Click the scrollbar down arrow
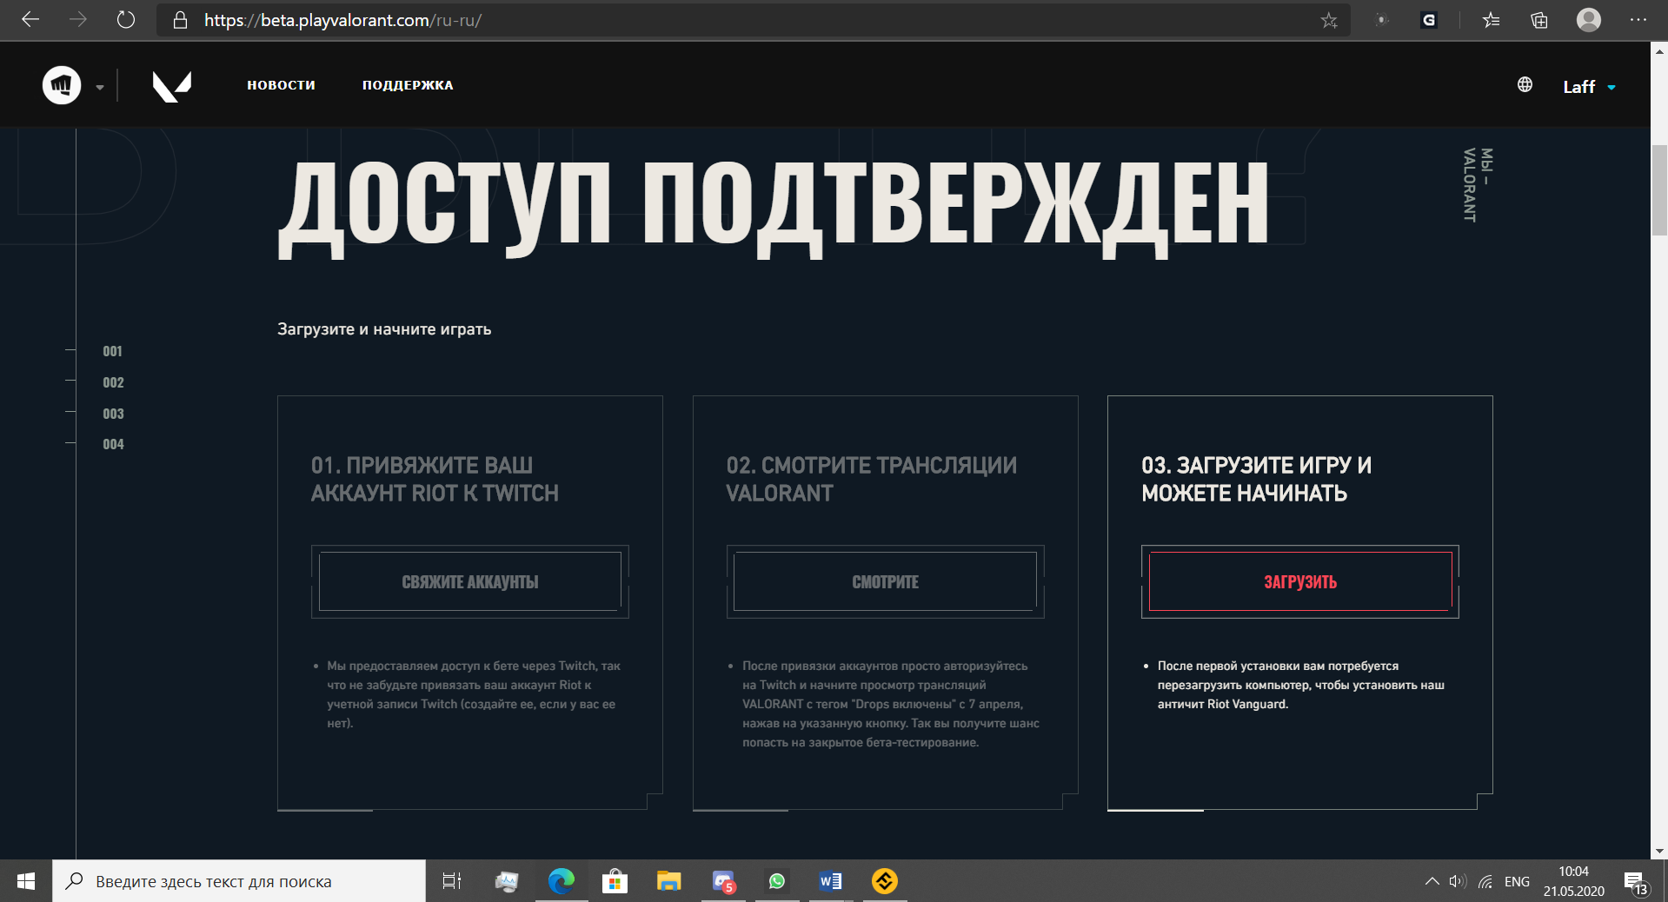The image size is (1668, 902). (1659, 852)
